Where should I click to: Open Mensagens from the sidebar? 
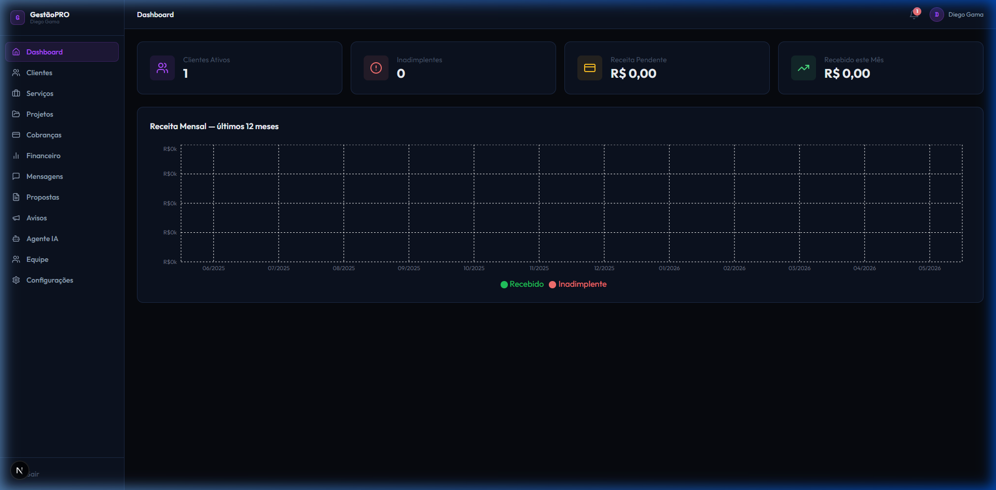62,176
